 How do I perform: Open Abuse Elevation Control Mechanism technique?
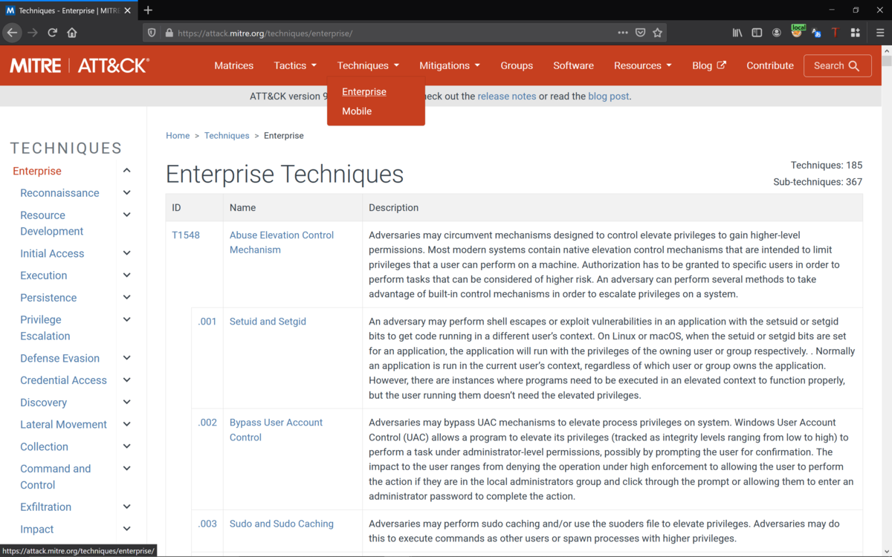tap(282, 243)
